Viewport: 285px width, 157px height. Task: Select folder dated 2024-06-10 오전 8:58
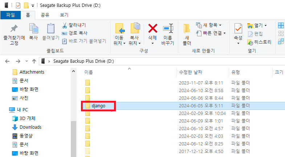[x=184, y=90]
